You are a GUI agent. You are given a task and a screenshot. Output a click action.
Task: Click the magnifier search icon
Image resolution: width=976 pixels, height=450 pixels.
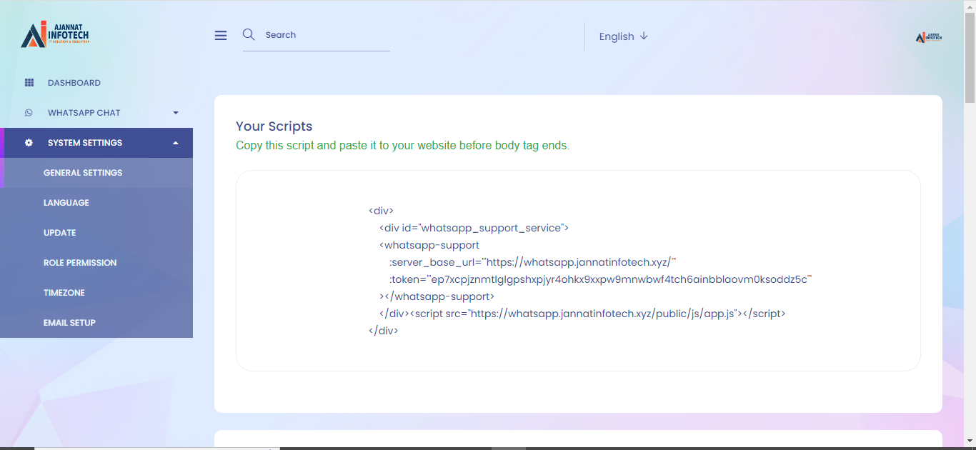[x=249, y=34]
